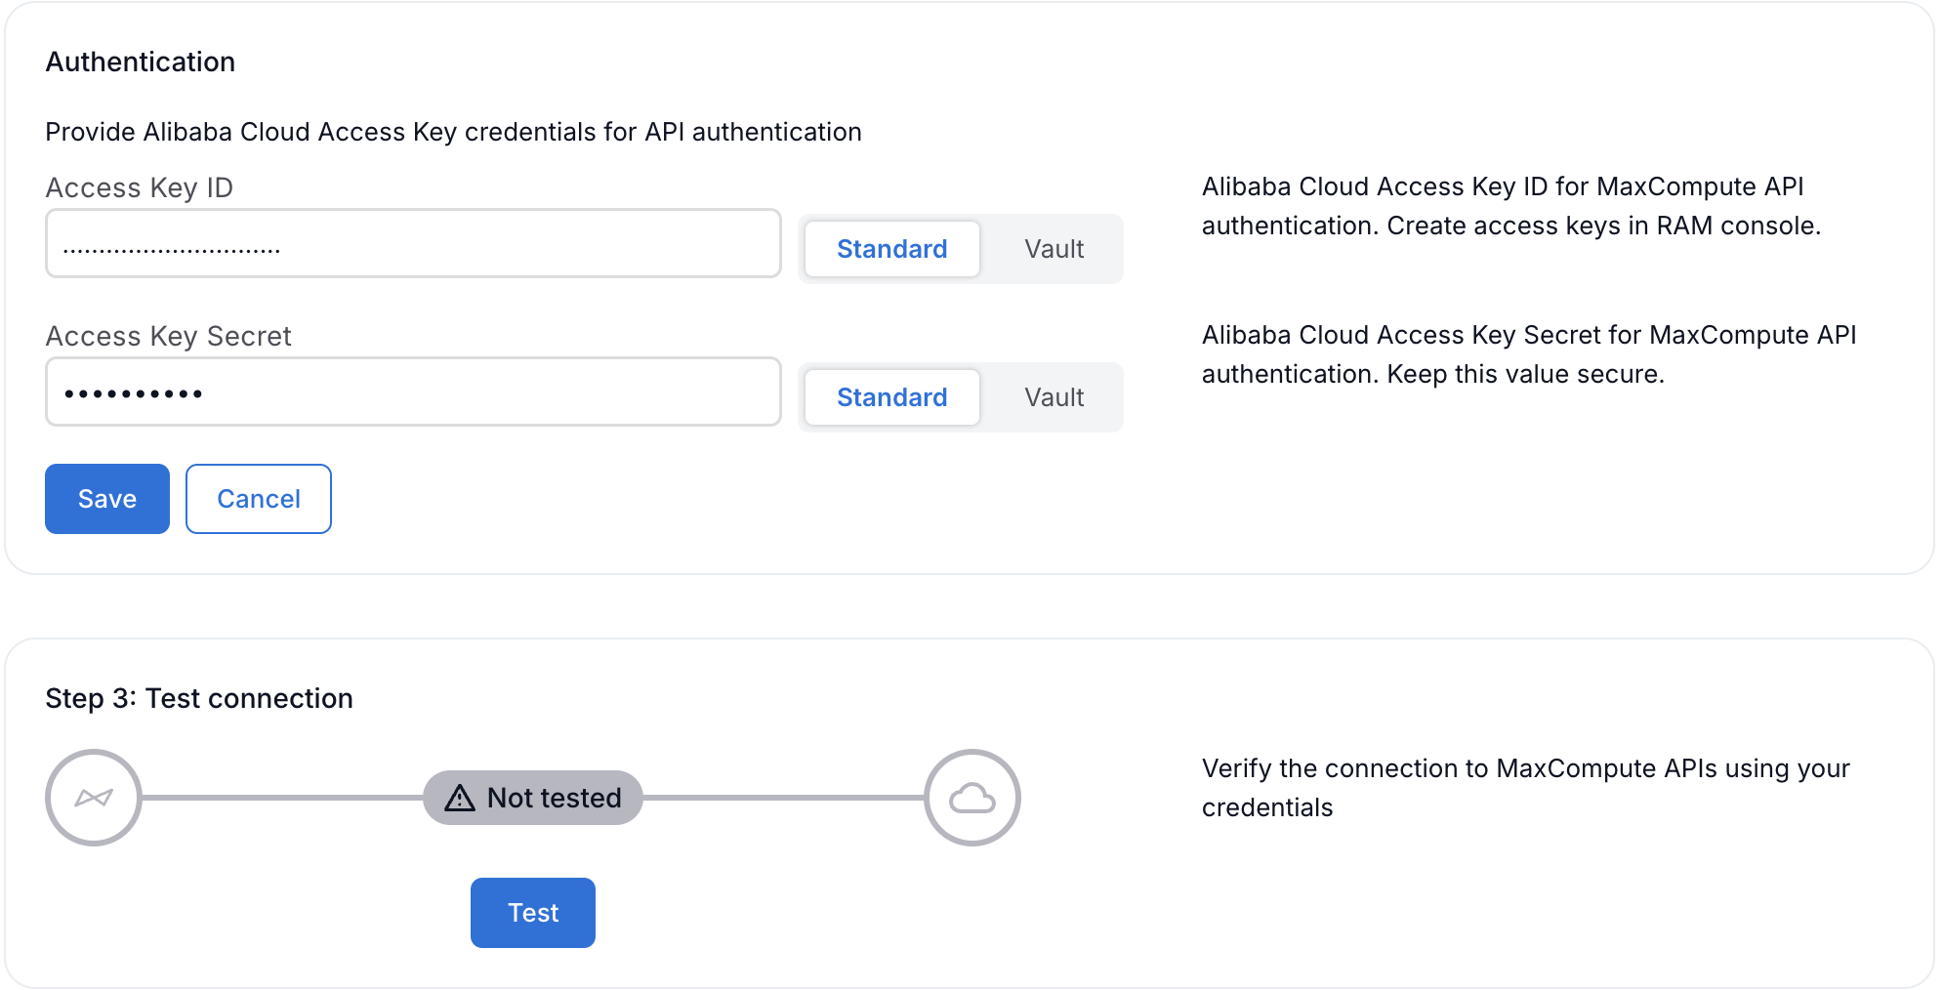Focus the Access Key ID input field
The width and height of the screenshot is (1943, 990).
(x=413, y=243)
